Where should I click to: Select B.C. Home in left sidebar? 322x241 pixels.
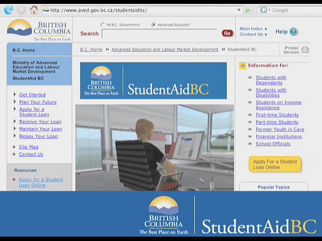(24, 50)
